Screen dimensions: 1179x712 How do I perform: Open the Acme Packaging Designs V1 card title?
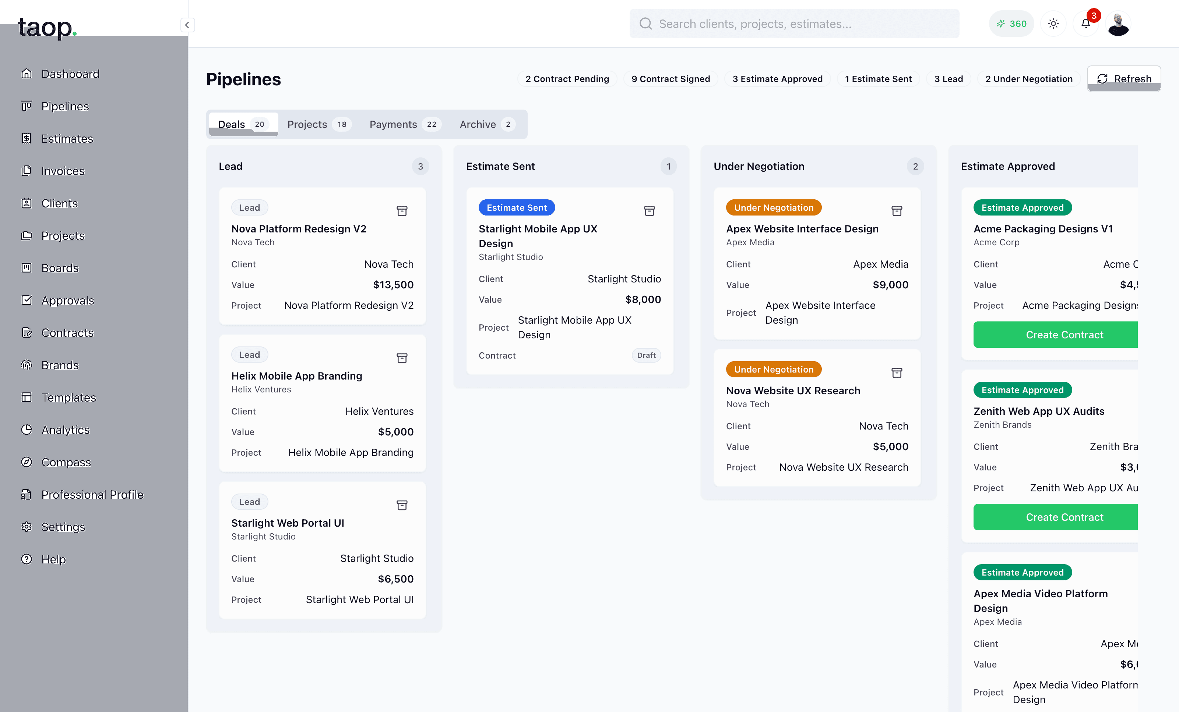tap(1043, 228)
